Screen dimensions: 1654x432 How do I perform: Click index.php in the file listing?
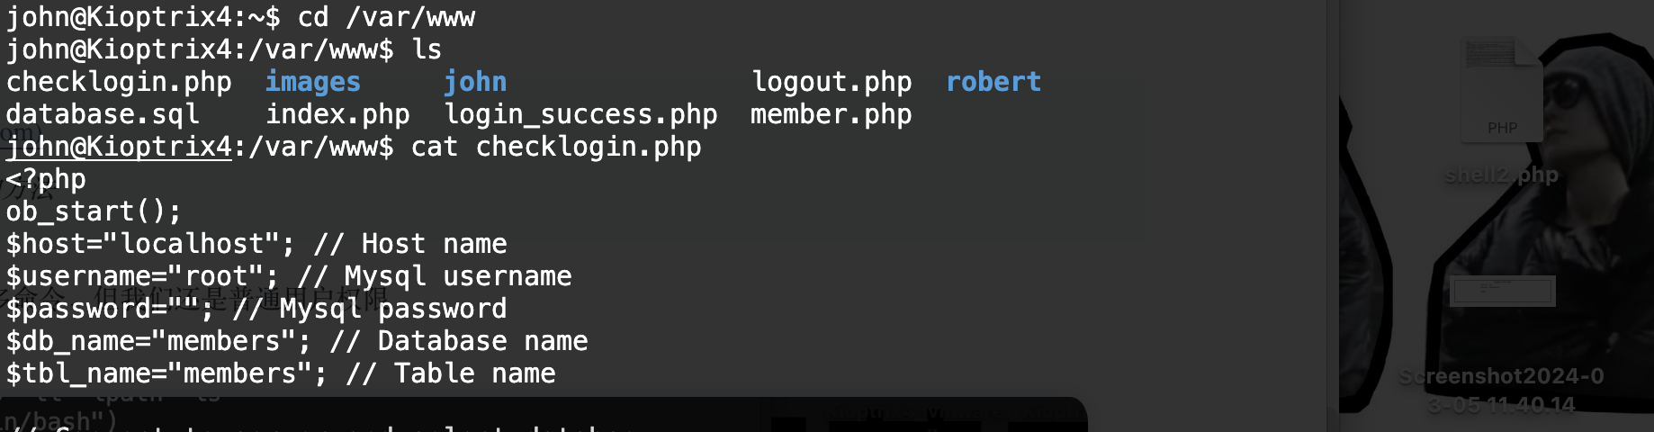[x=337, y=114]
